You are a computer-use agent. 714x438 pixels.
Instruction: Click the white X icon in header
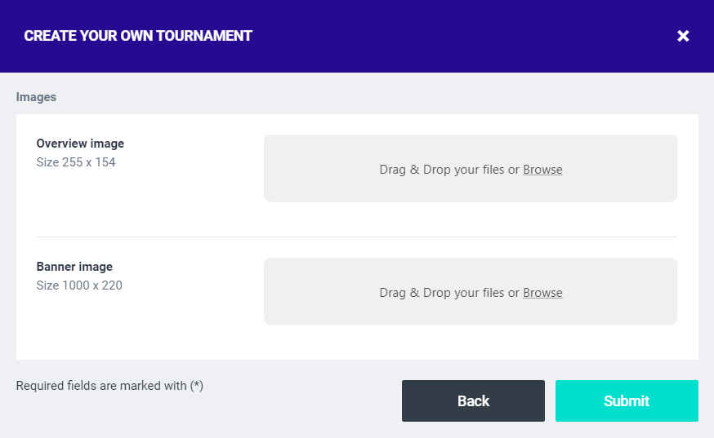coord(684,36)
